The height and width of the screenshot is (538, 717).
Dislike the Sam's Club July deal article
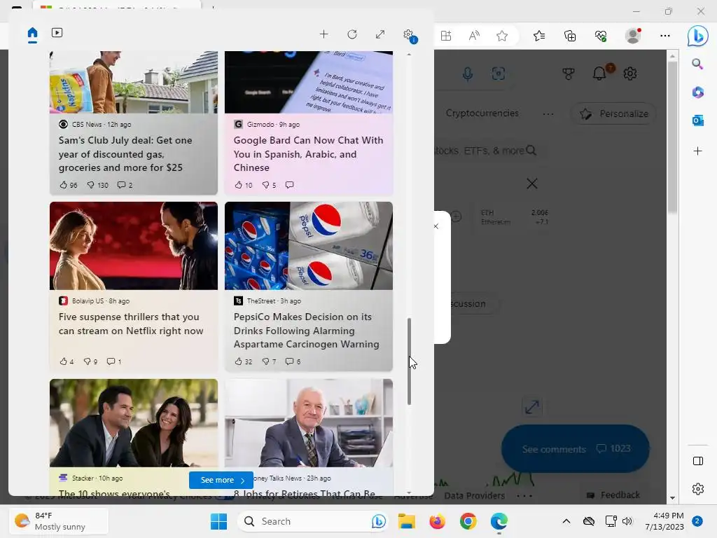point(97,185)
